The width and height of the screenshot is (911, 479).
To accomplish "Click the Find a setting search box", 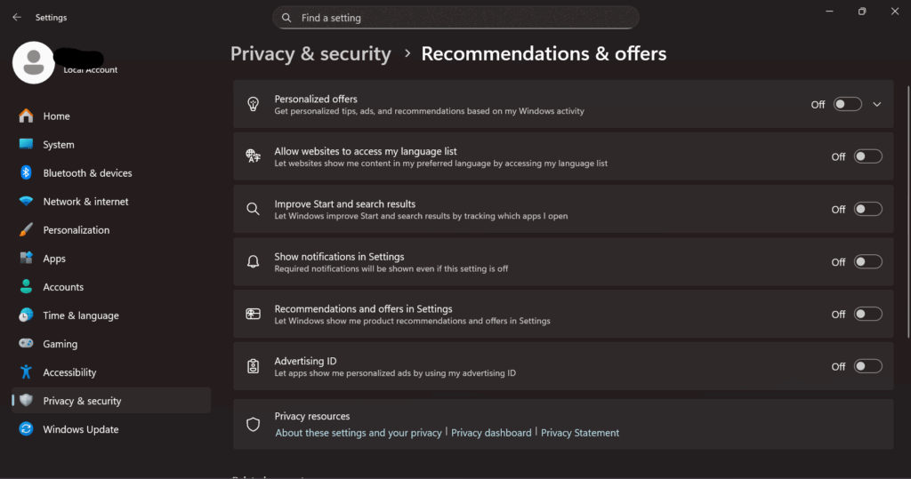I will [463, 18].
